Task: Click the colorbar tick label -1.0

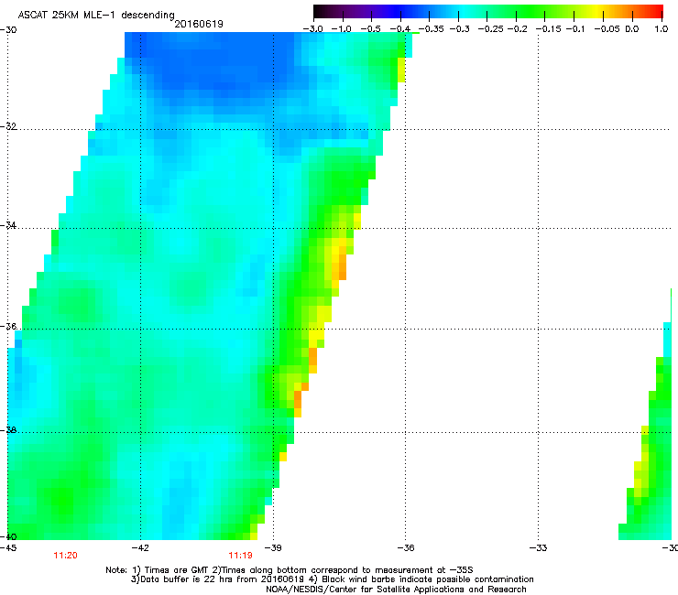Action: pyautogui.click(x=341, y=29)
